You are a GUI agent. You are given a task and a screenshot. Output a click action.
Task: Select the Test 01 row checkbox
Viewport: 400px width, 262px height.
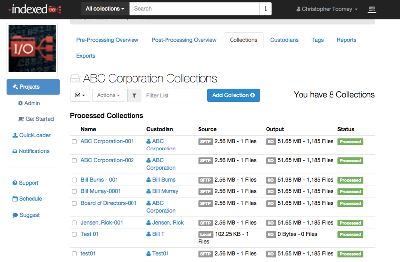click(x=74, y=234)
